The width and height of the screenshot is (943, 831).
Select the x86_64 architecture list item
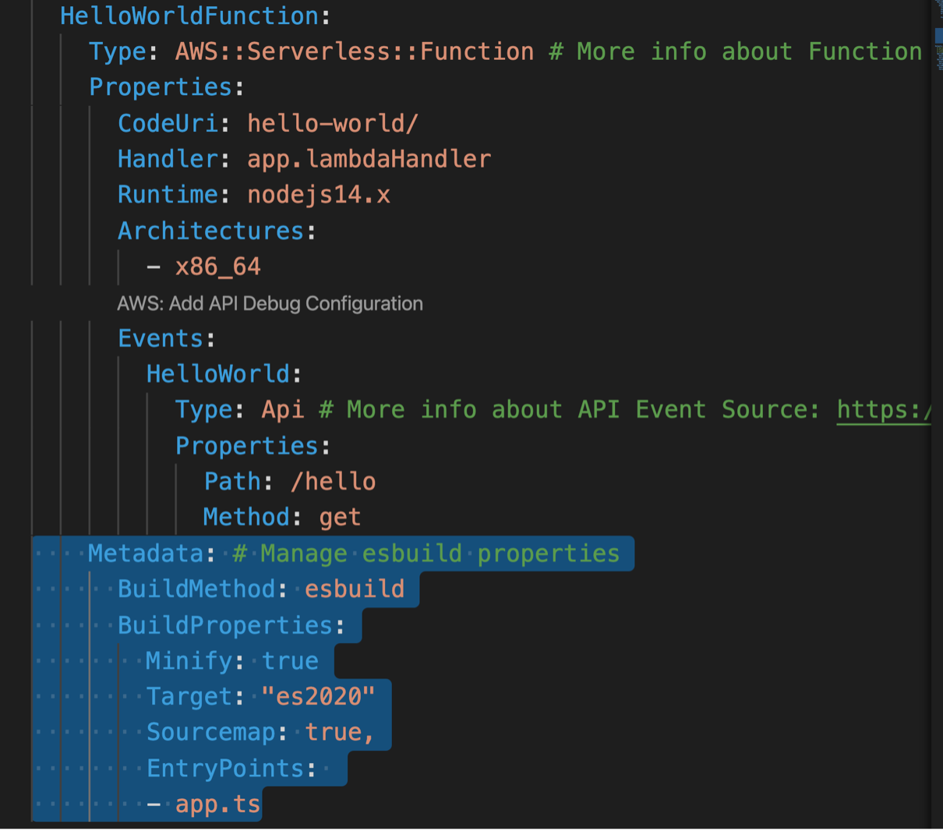218,266
